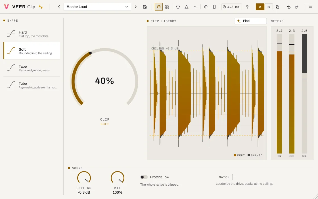Click the clip history waveform display
This screenshot has width=318, height=199.
point(207,93)
